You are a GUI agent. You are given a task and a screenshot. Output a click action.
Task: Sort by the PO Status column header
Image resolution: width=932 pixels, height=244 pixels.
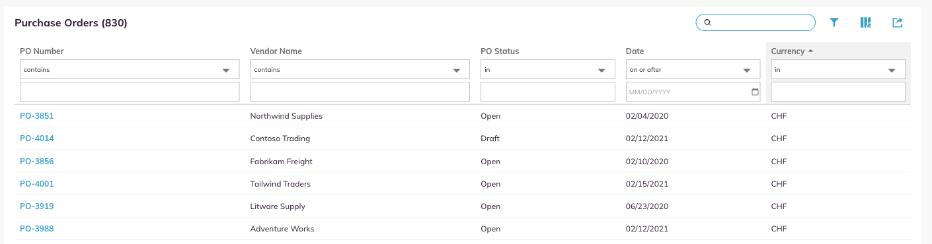[x=500, y=51]
